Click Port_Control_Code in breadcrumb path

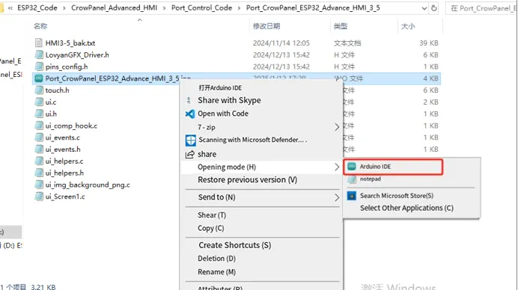[x=201, y=8]
